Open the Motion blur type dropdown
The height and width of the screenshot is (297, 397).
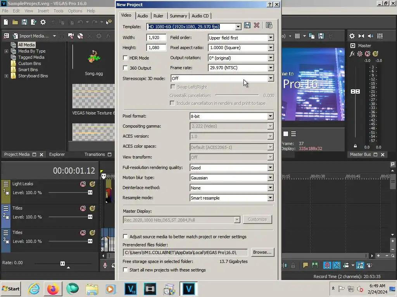(x=270, y=178)
